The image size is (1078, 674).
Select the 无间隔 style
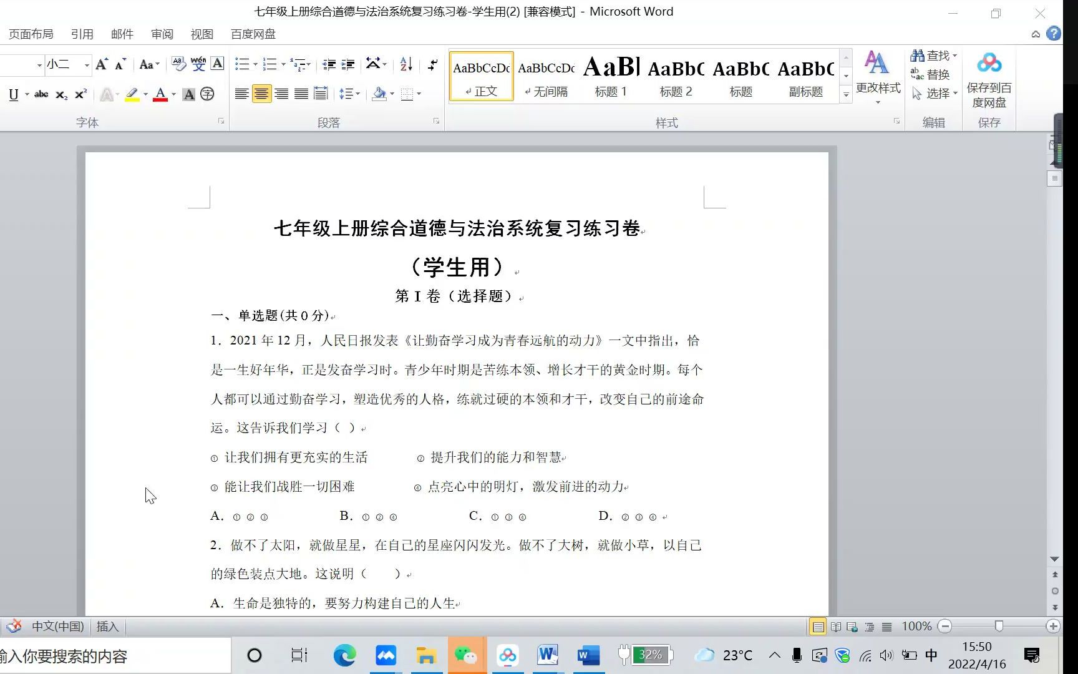click(546, 76)
